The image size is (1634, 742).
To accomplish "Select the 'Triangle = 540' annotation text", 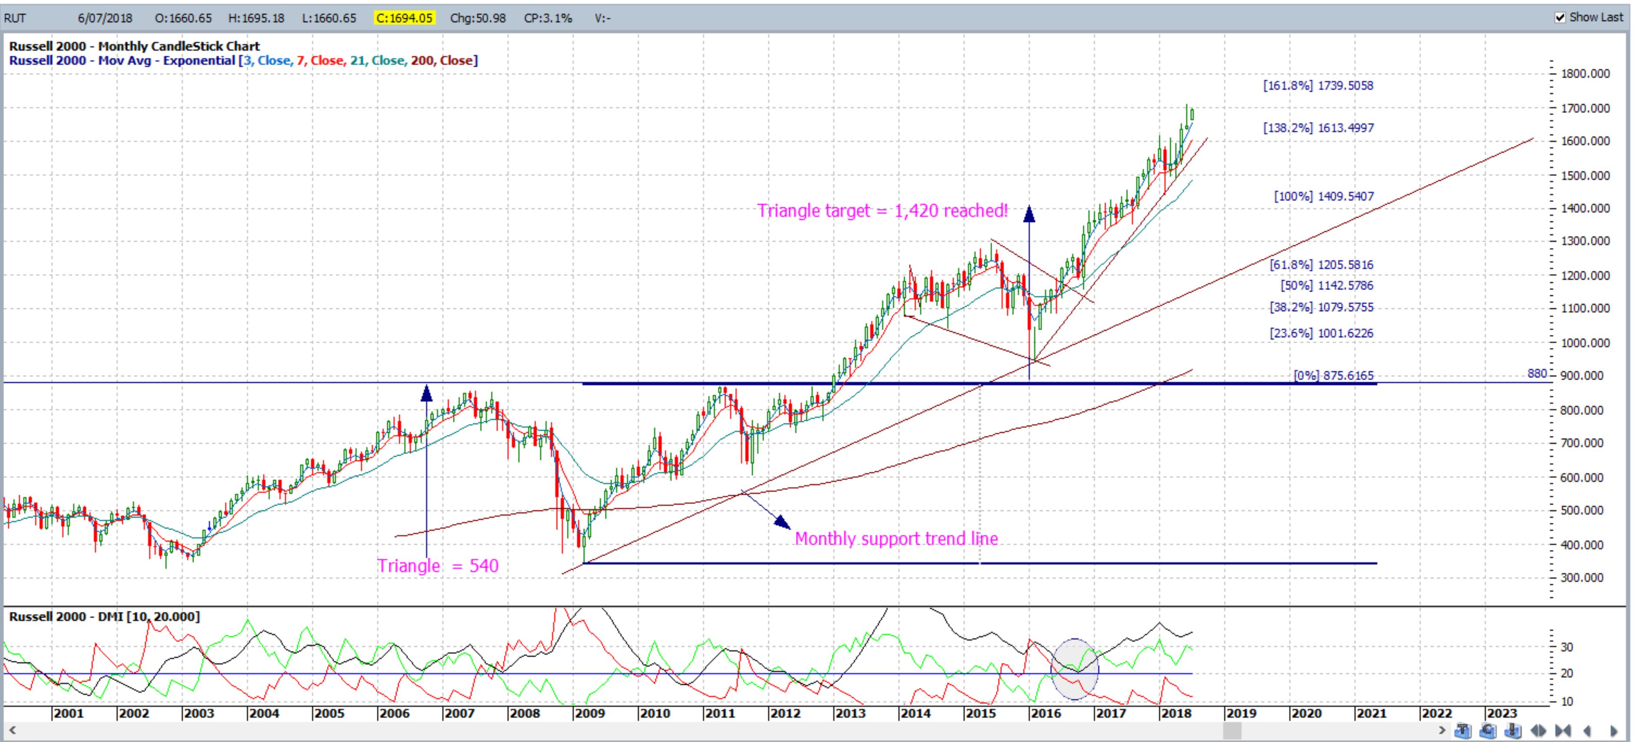I will pos(438,566).
